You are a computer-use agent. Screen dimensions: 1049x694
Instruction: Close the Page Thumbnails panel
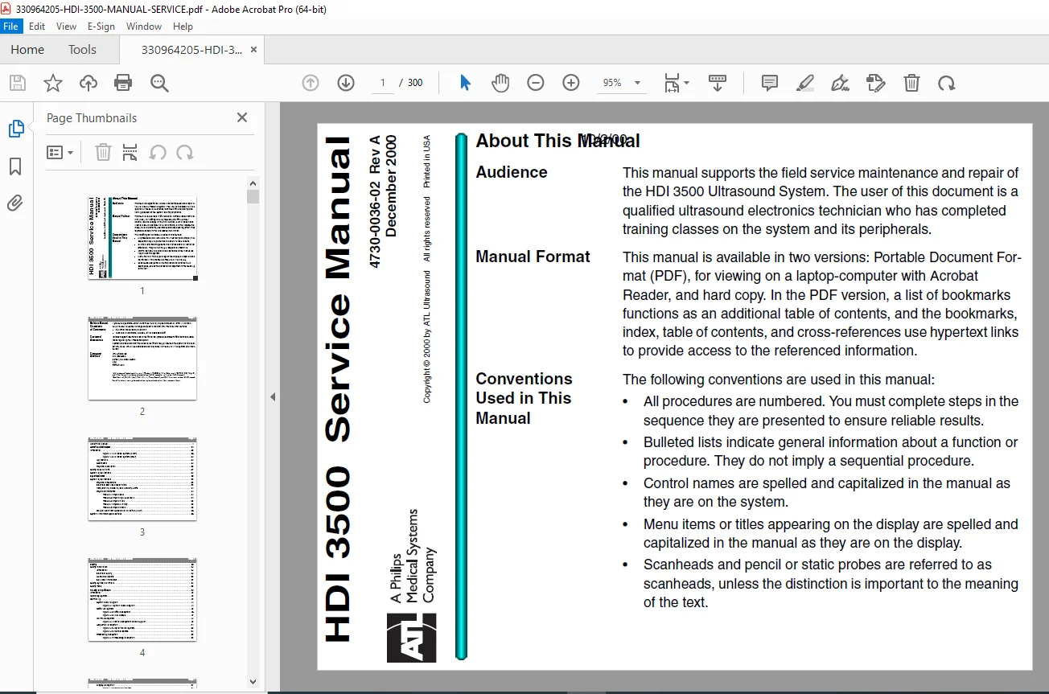pyautogui.click(x=242, y=117)
